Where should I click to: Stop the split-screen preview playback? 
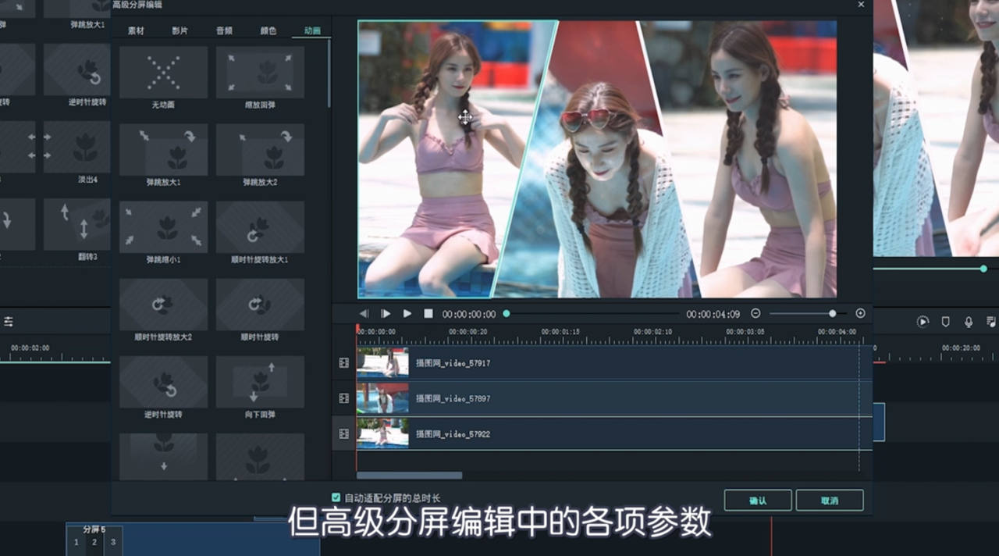coord(428,313)
